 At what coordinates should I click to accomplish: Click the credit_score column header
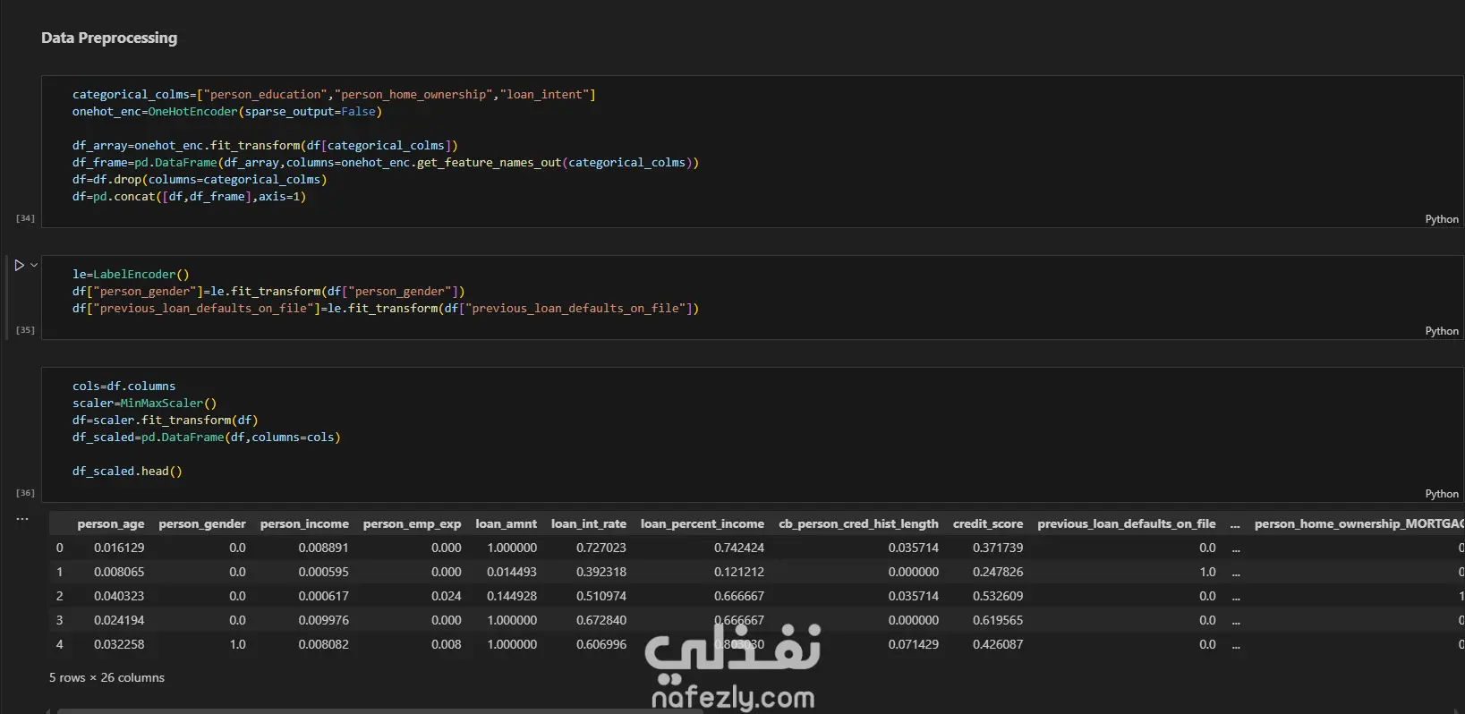coord(988,524)
